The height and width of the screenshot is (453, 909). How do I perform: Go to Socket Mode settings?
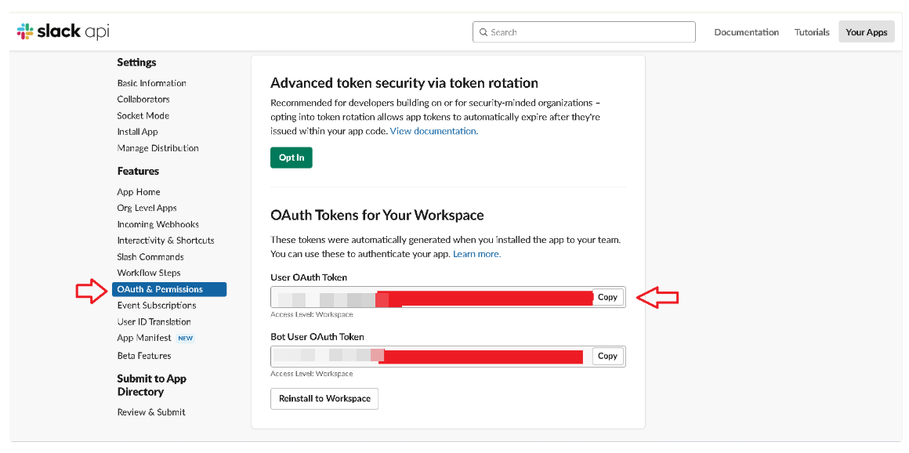[x=143, y=115]
